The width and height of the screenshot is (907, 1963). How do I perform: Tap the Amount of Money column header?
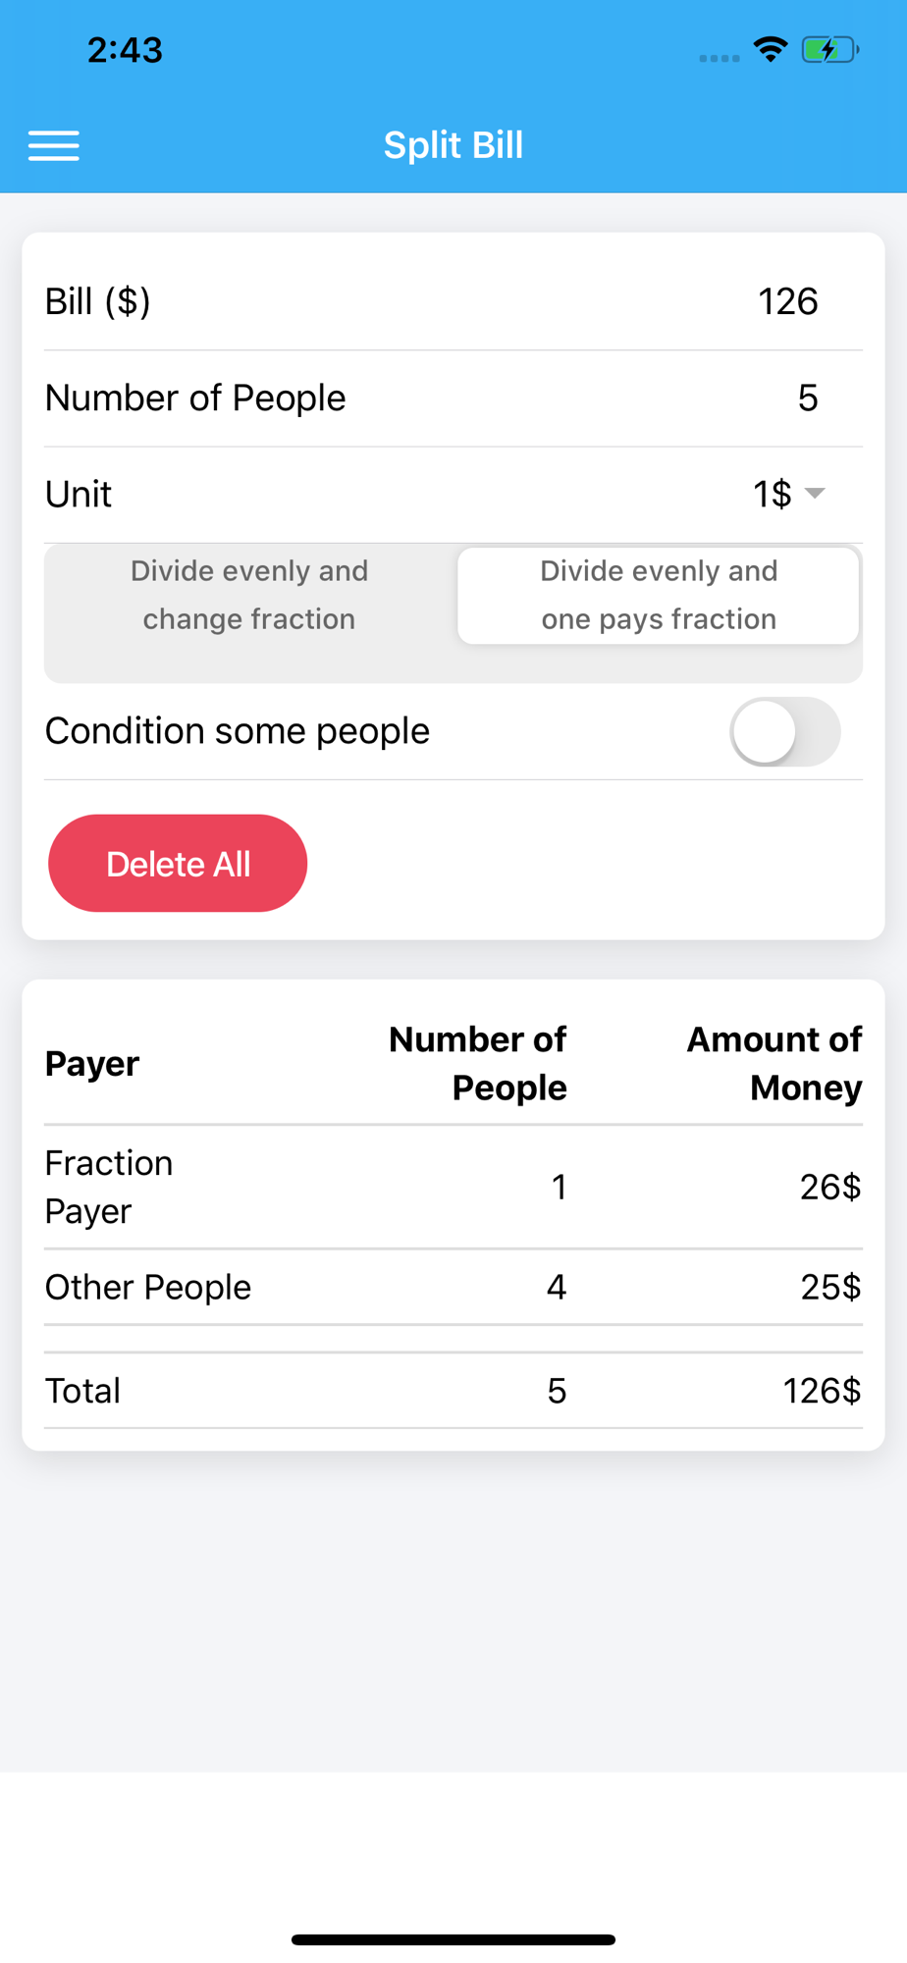[774, 1063]
